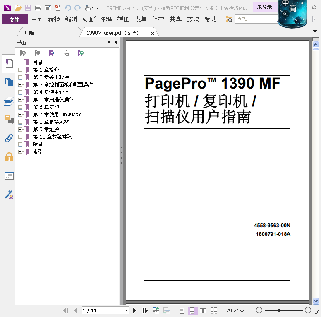This screenshot has width=321, height=317.
Task: Expand the 第 7 章使用 LinkMagic bookmark
Action: [x=20, y=115]
